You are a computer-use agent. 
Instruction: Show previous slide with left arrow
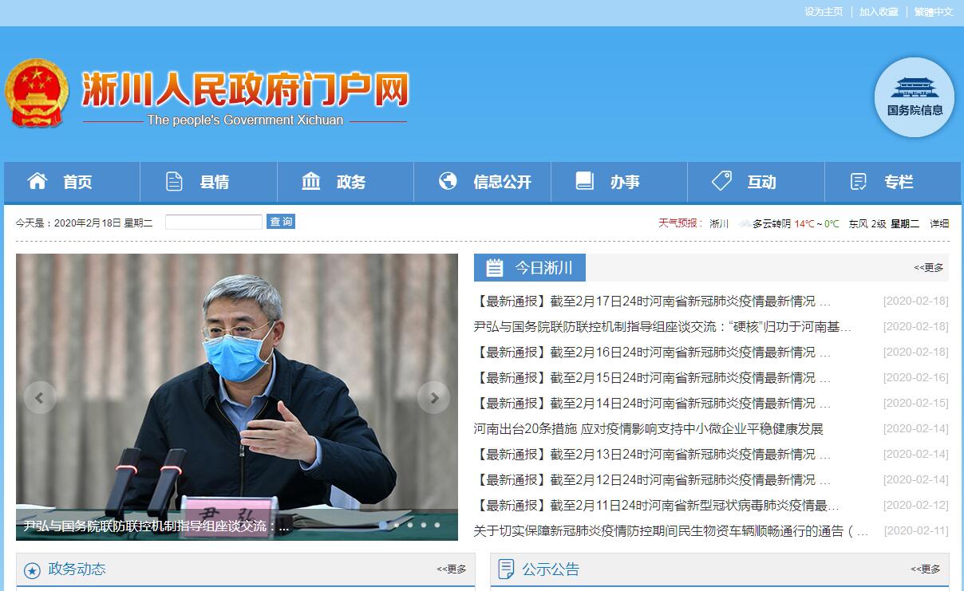(40, 397)
